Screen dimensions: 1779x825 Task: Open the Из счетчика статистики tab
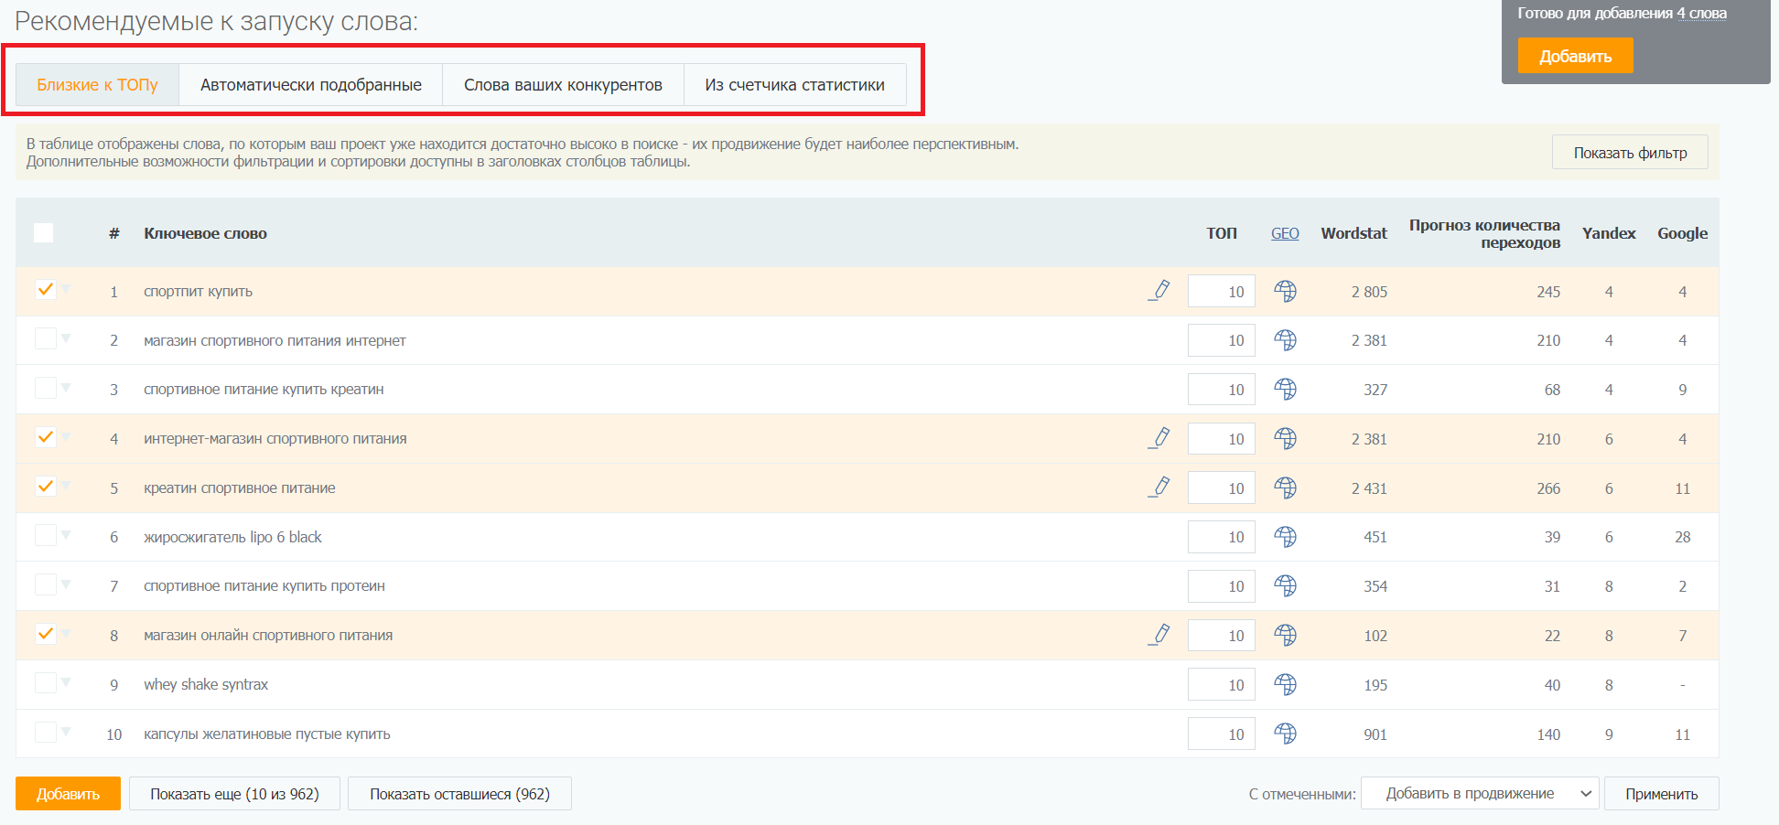(794, 85)
